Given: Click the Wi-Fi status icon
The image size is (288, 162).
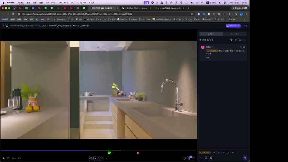Looking at the screenshot, I should pos(202,3).
